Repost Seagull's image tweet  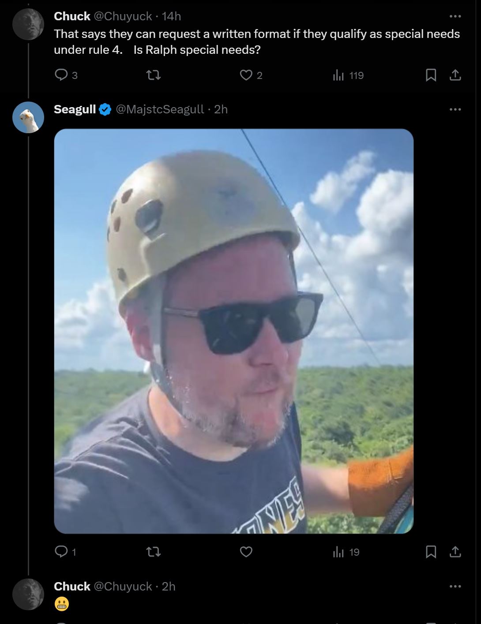(153, 552)
